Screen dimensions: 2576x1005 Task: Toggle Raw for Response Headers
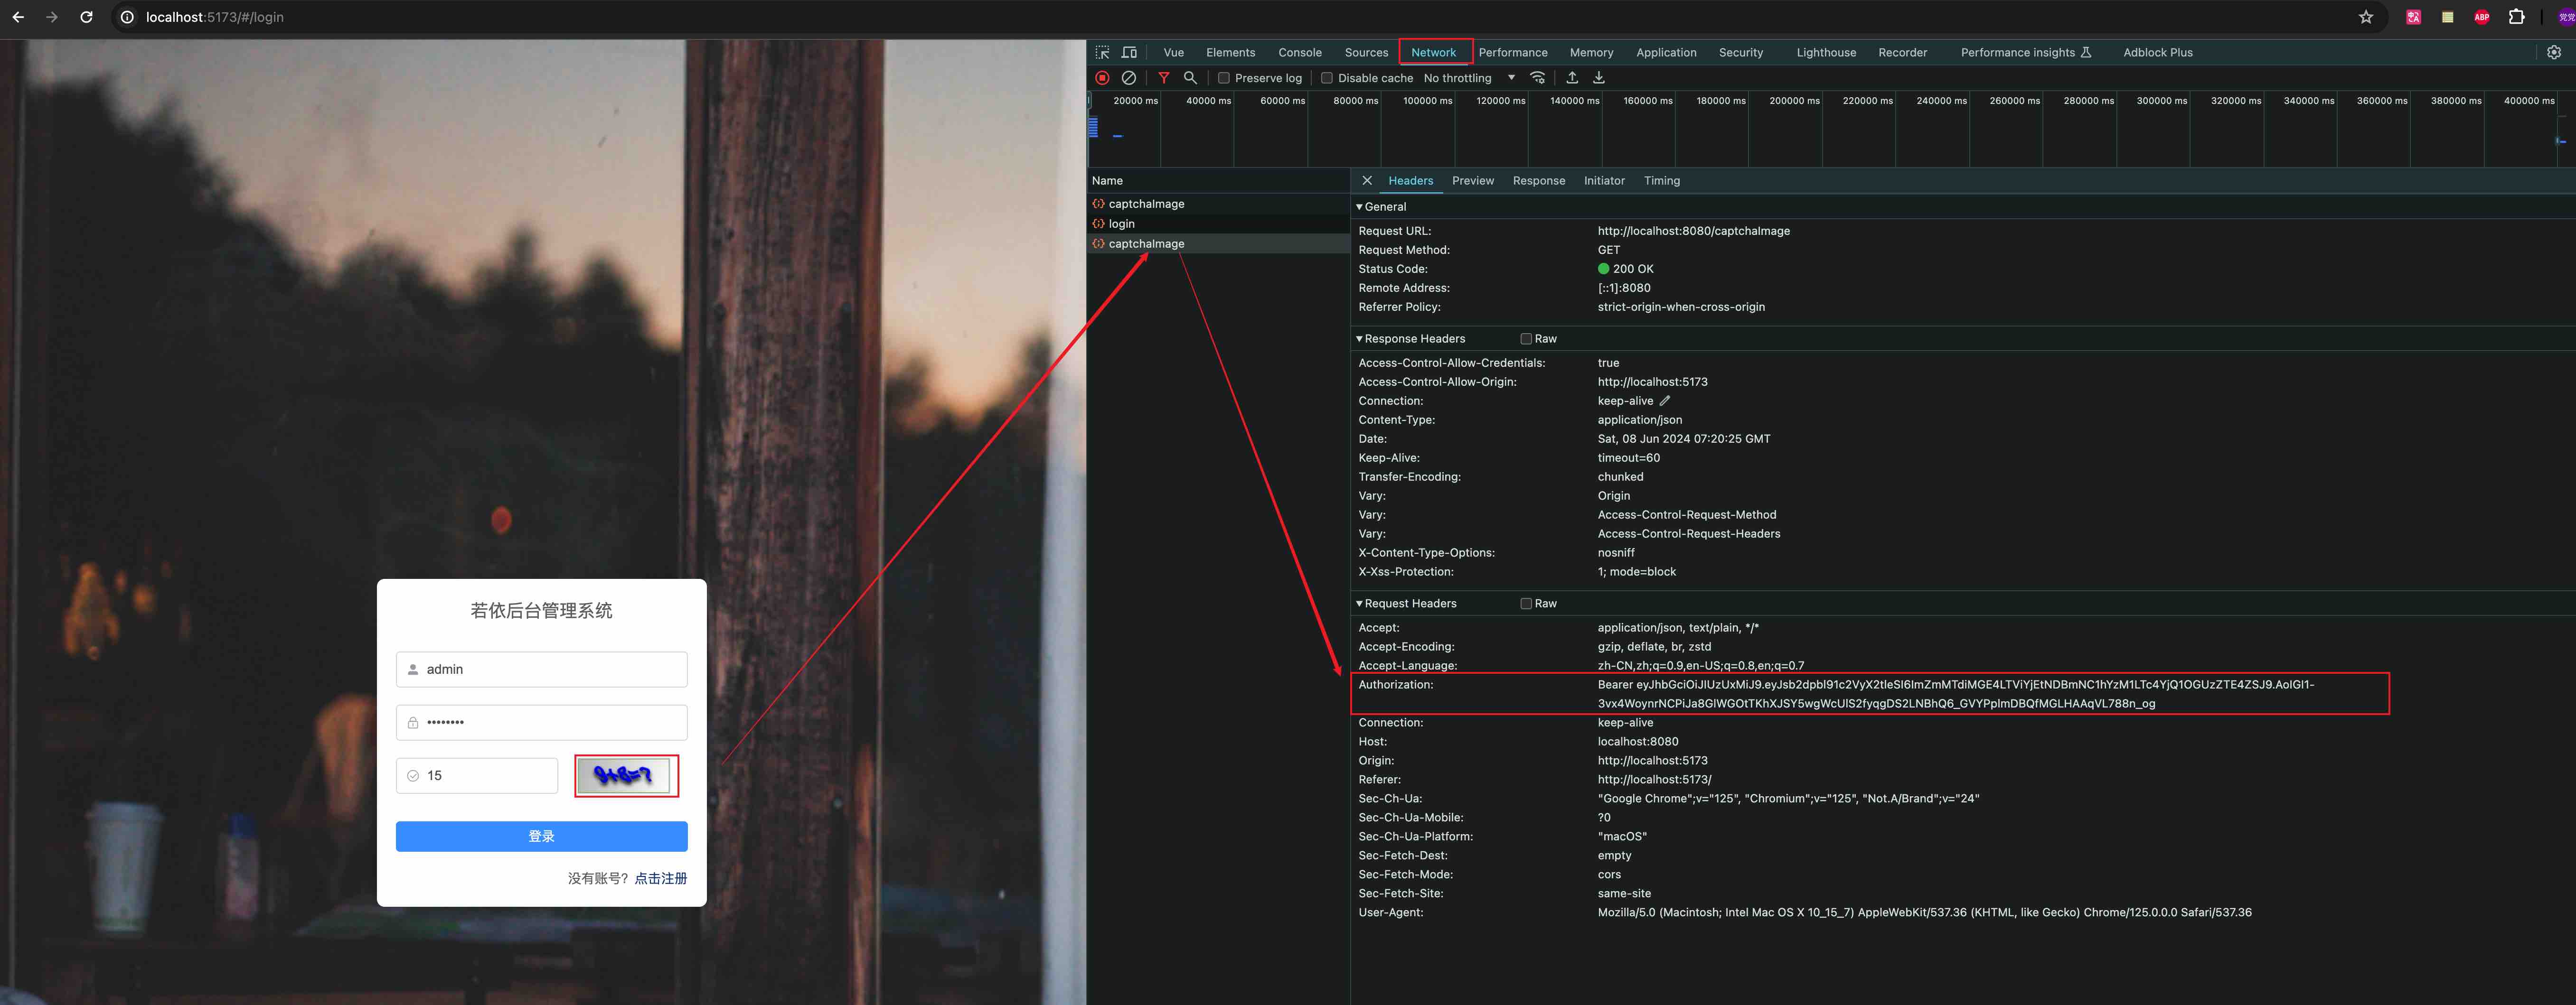[x=1526, y=339]
